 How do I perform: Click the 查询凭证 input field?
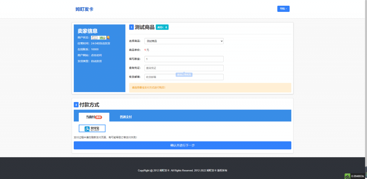(184, 68)
